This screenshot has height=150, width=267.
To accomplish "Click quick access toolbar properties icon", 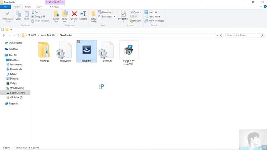I will pos(3,30).
